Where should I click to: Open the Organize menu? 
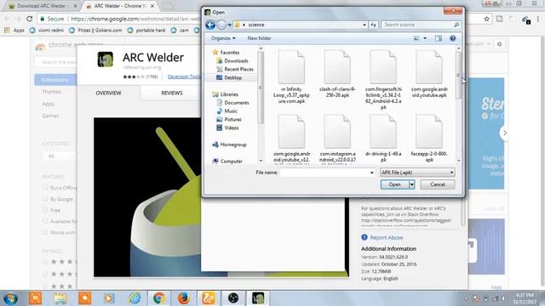[x=223, y=38]
